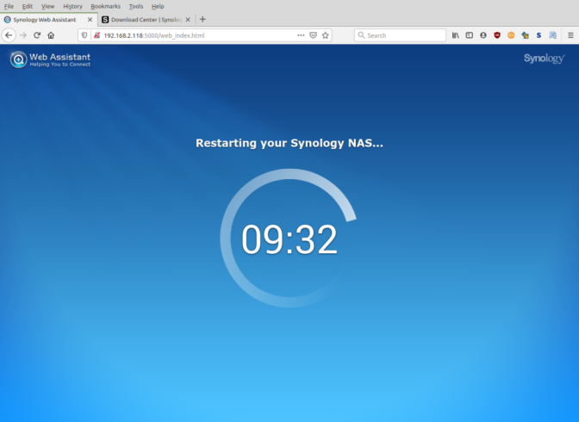The image size is (579, 422).
Task: Open a new browser tab
Action: (x=202, y=20)
